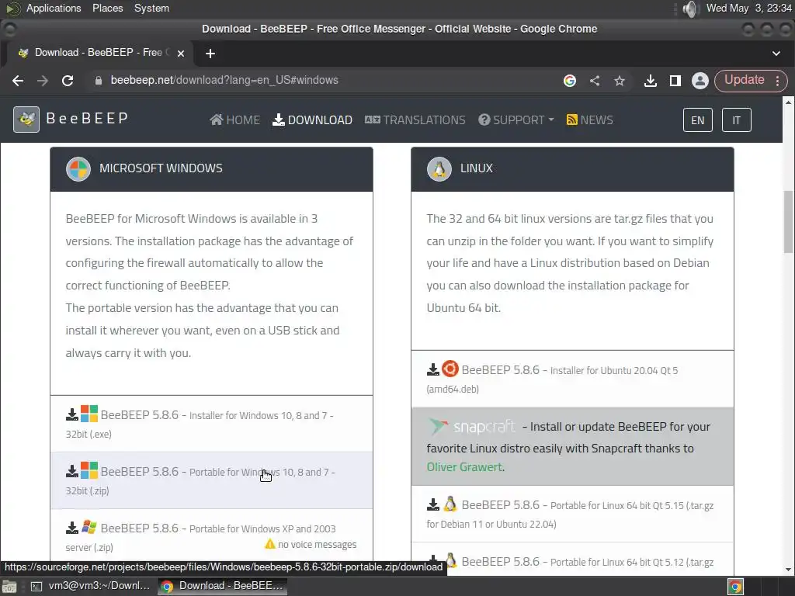The height and width of the screenshot is (596, 795).
Task: Click the address bar URL field
Action: (x=325, y=80)
